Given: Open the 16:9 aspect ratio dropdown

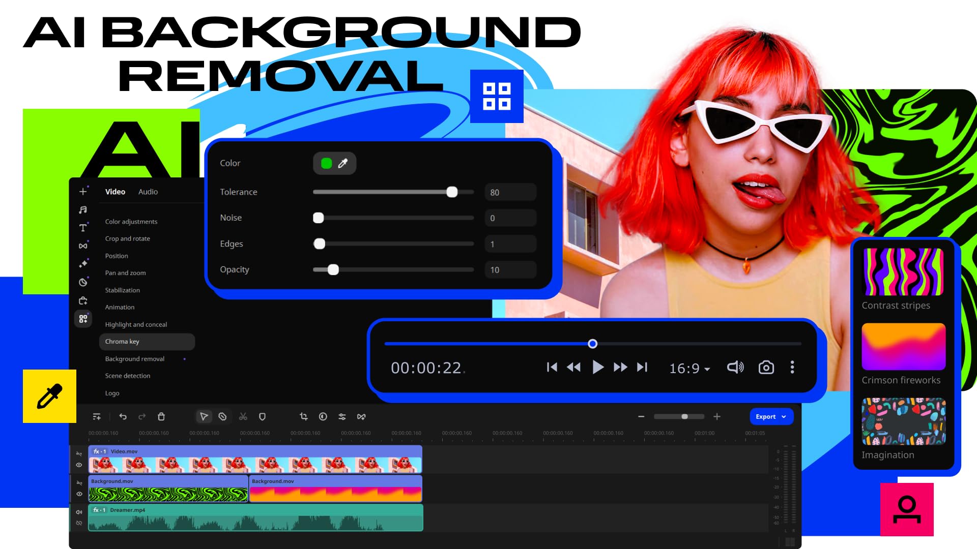Looking at the screenshot, I should tap(688, 368).
